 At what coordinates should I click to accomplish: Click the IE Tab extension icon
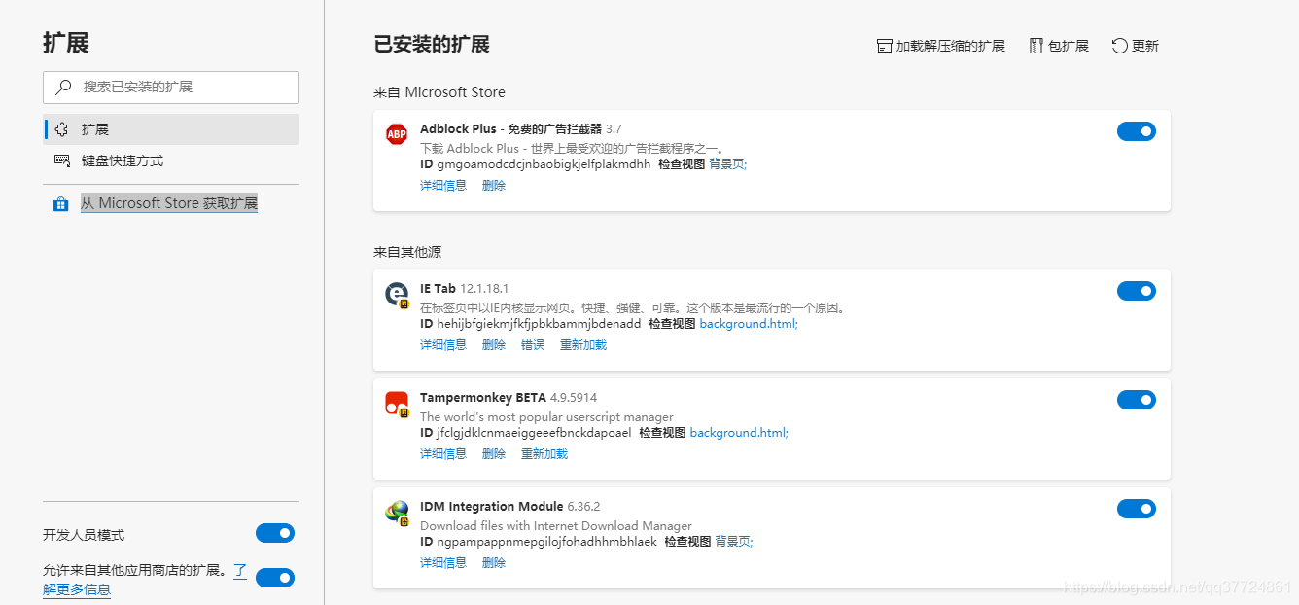tap(397, 295)
